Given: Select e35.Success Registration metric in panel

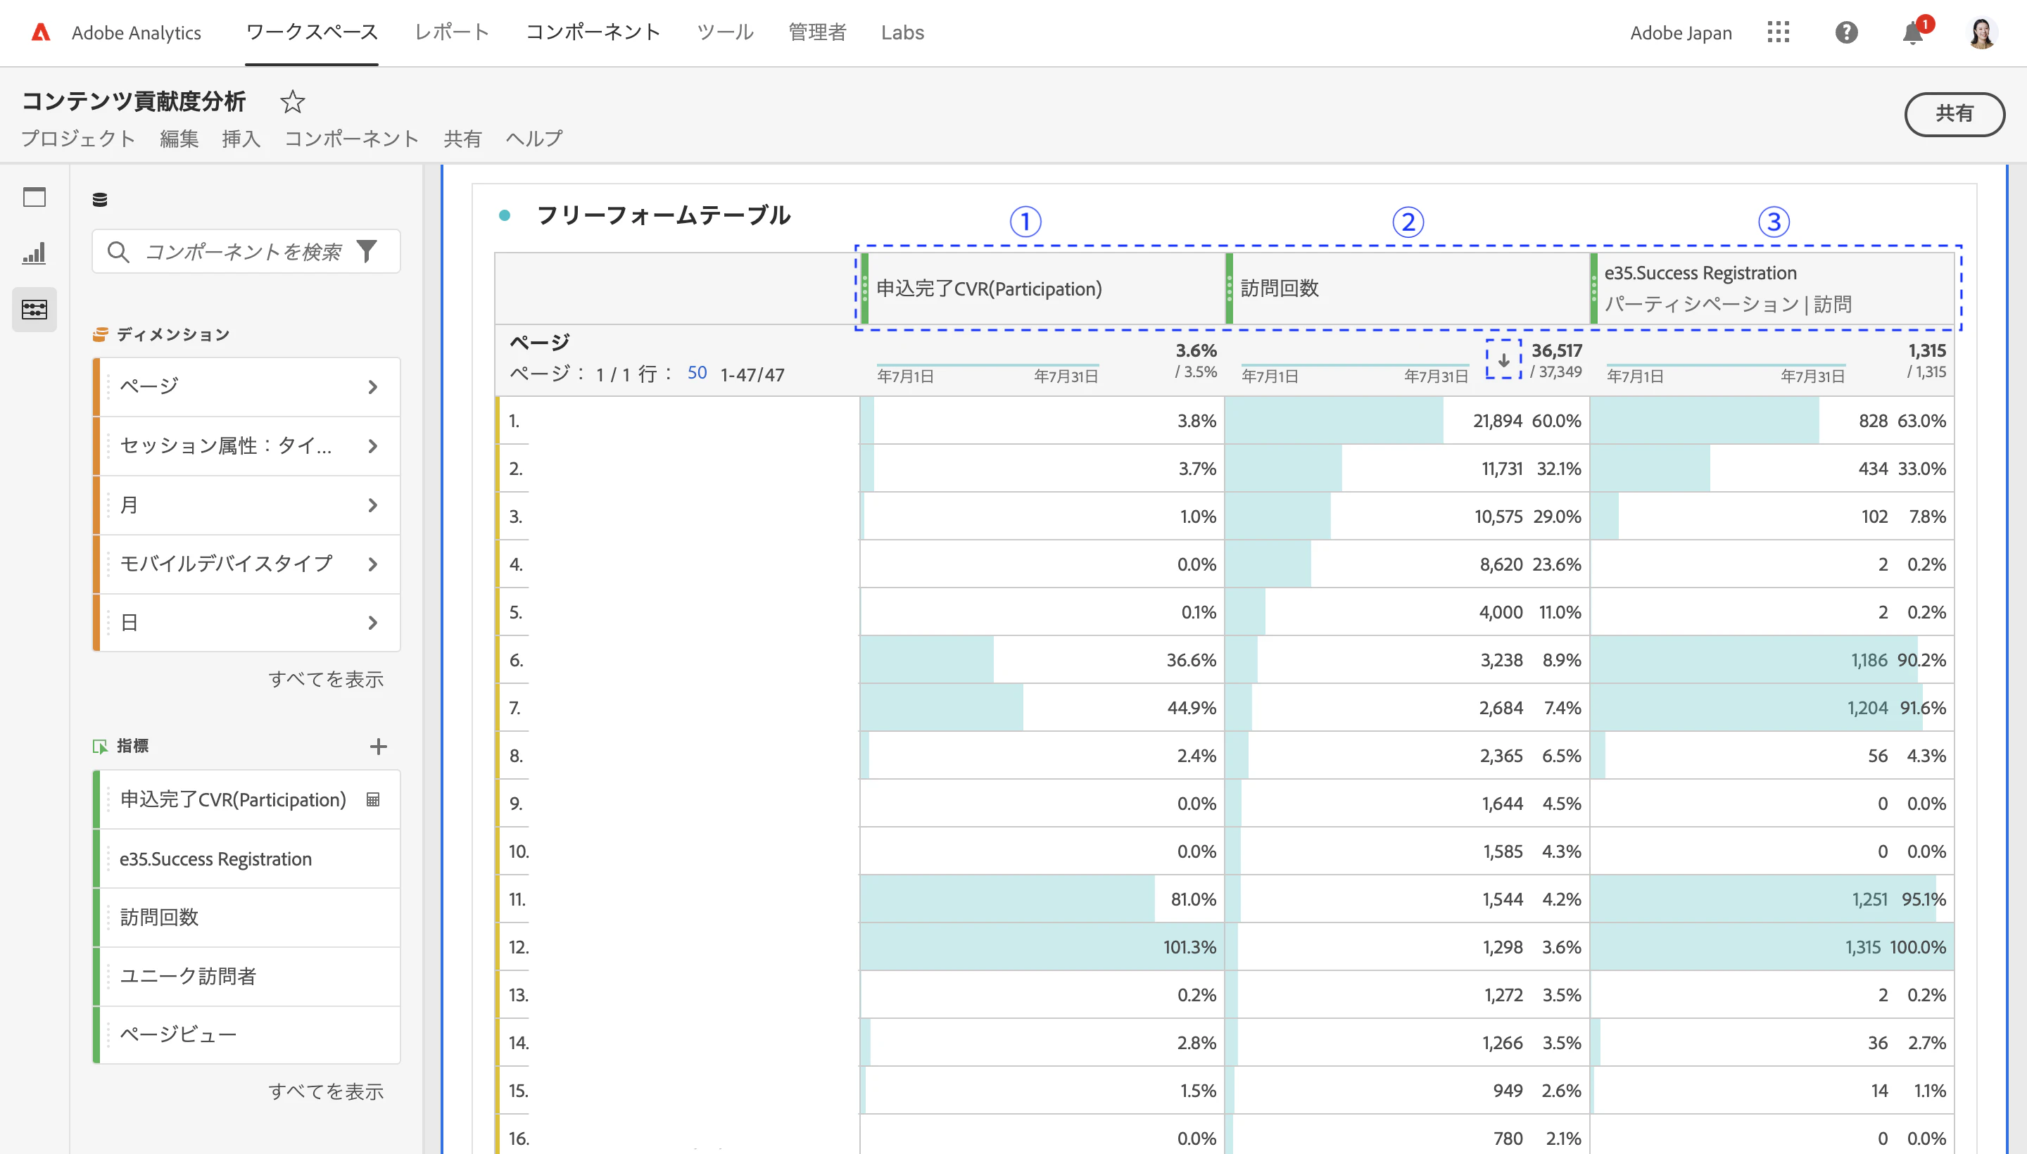Looking at the screenshot, I should (246, 858).
